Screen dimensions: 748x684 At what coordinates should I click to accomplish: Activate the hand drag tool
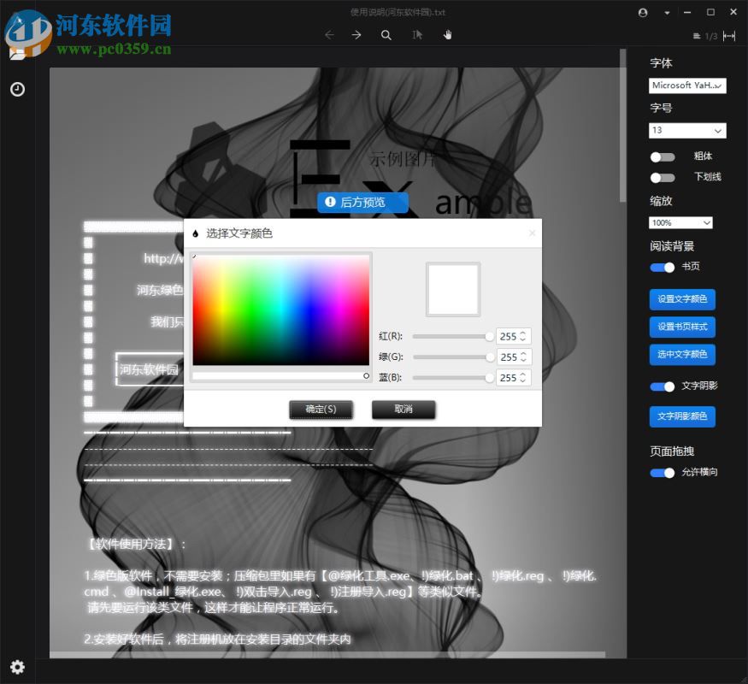(447, 35)
